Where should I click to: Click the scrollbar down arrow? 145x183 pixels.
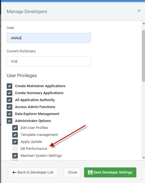click(144, 158)
